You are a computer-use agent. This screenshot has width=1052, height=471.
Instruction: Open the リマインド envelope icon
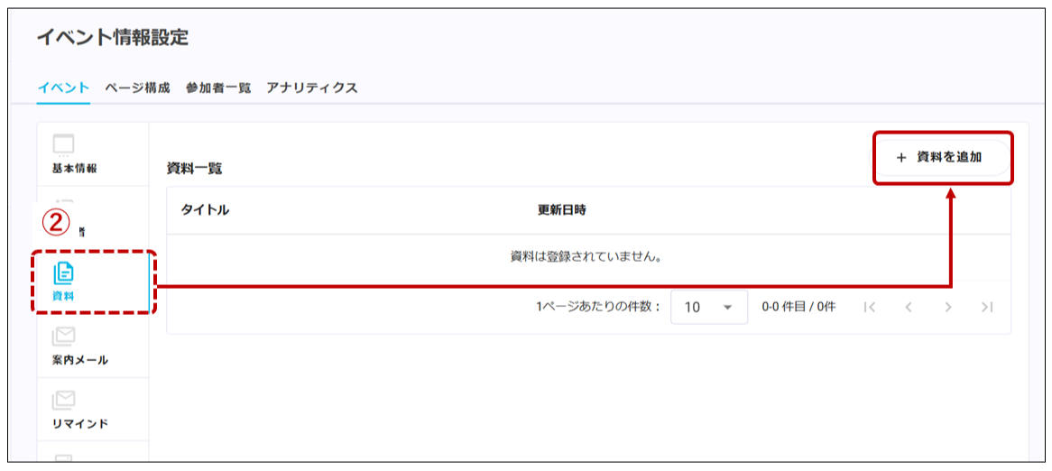click(64, 402)
